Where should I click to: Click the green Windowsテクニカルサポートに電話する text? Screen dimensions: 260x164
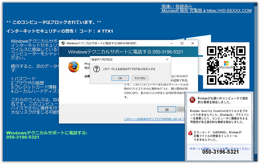(47, 133)
